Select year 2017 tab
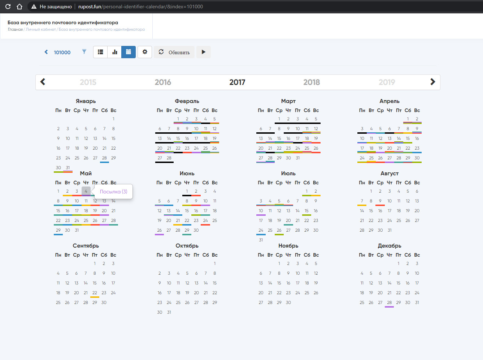This screenshot has width=483, height=360. (237, 82)
